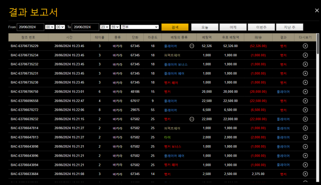Select reference number BAC-63706735229
The height and width of the screenshot is (185, 321).
[25, 46]
